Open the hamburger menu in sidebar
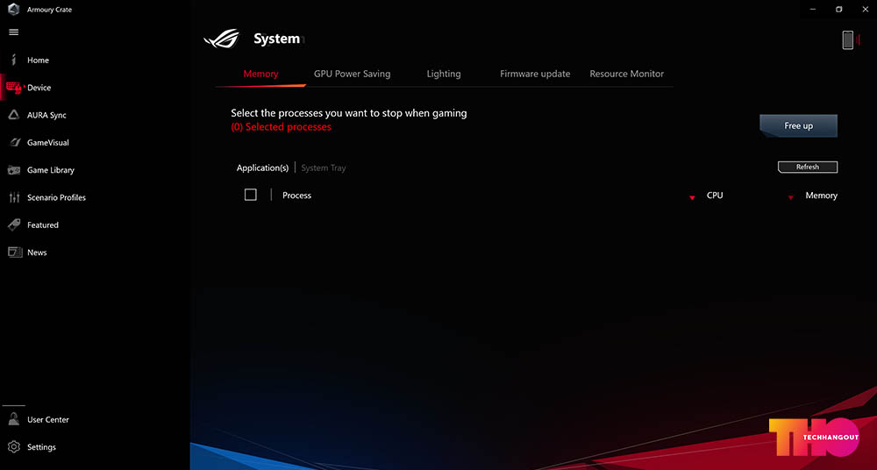The width and height of the screenshot is (877, 470). pos(14,32)
